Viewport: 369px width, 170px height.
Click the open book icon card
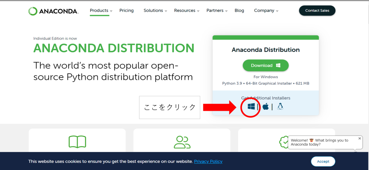point(77,142)
